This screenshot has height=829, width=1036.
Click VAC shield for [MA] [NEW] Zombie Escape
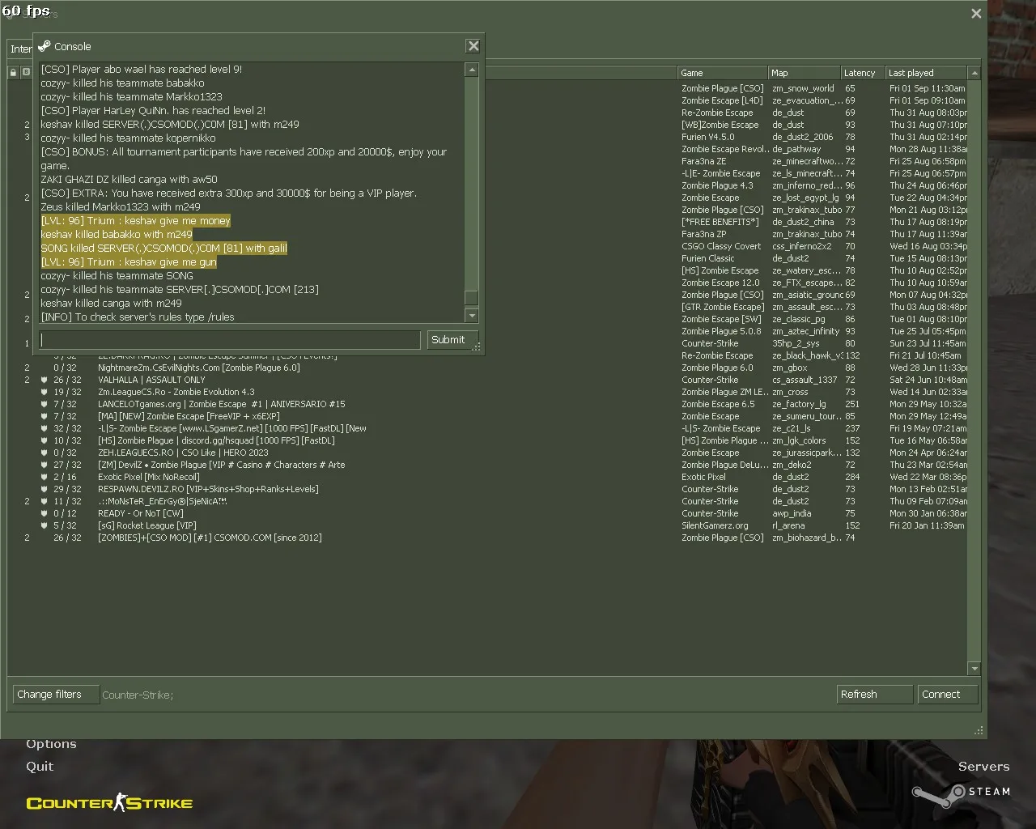tap(45, 416)
